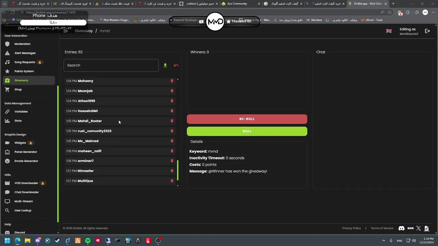
Task: Open Spotify from the taskbar
Action: point(88,241)
